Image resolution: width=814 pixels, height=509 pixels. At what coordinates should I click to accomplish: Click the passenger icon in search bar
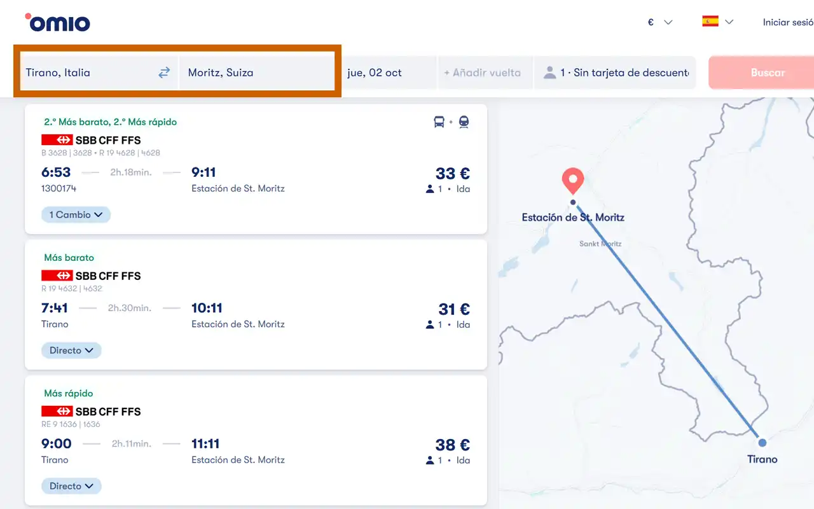pyautogui.click(x=549, y=73)
